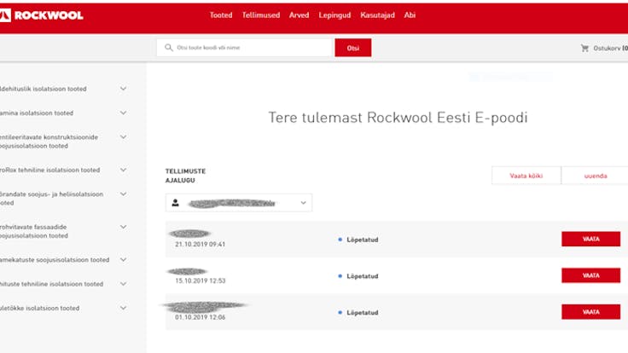Select Kamina isolatsioon tooted text
This screenshot has height=353, width=628.
[37, 113]
